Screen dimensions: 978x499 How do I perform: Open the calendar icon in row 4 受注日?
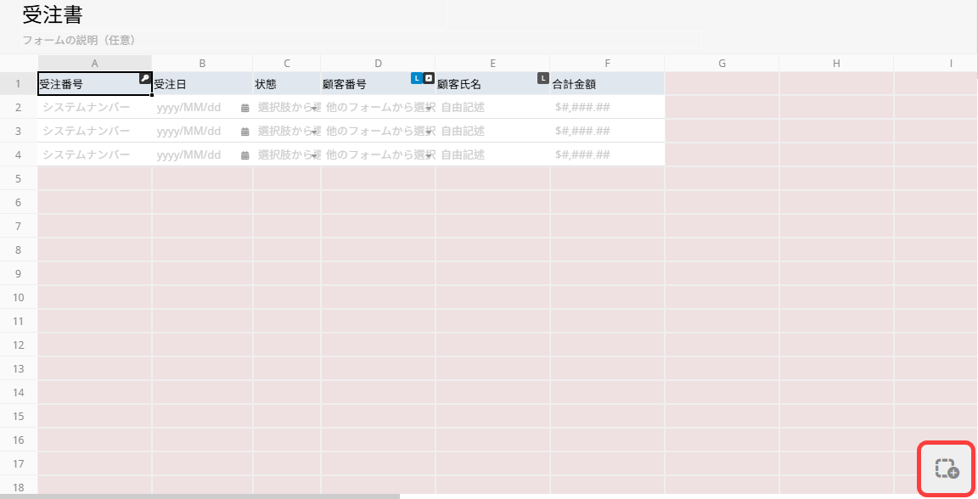click(x=244, y=155)
